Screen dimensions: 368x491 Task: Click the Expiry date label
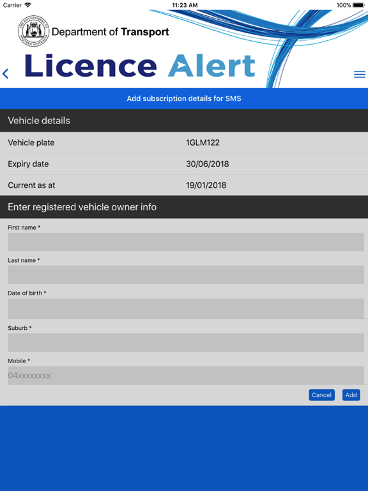(28, 164)
